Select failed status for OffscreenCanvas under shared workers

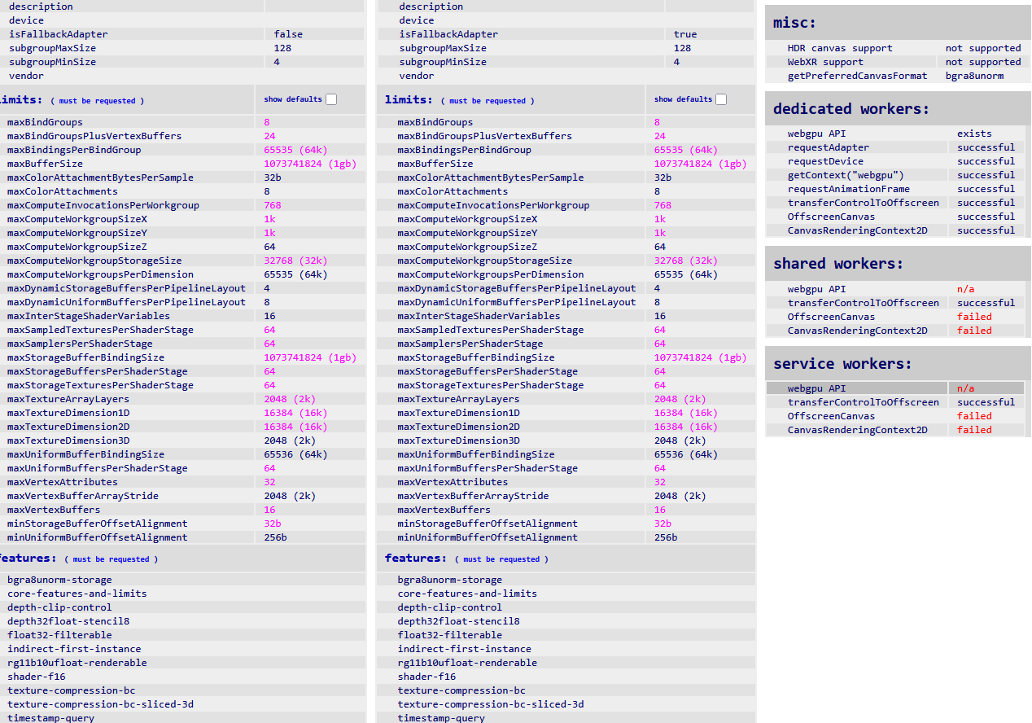coord(974,317)
